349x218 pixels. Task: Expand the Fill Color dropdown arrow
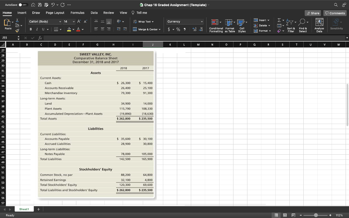(x=73, y=29)
